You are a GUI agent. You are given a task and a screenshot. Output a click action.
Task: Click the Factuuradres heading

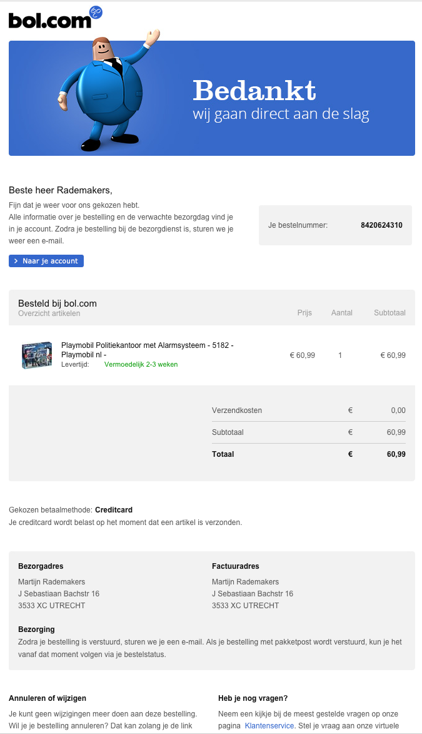click(x=235, y=566)
